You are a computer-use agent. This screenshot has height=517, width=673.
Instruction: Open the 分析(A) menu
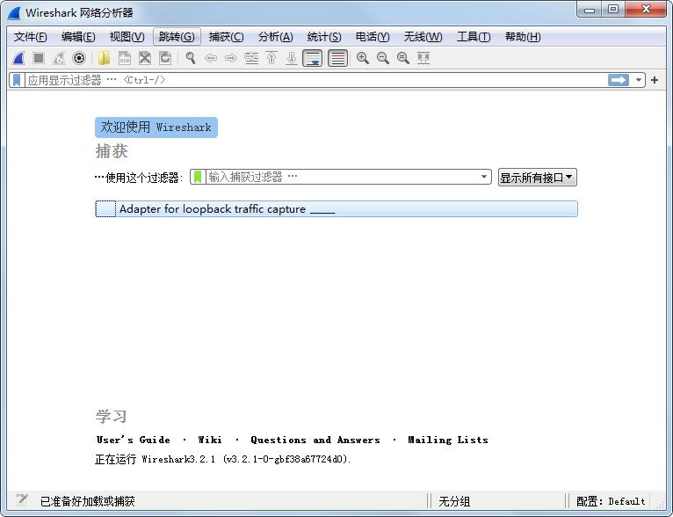pos(276,37)
